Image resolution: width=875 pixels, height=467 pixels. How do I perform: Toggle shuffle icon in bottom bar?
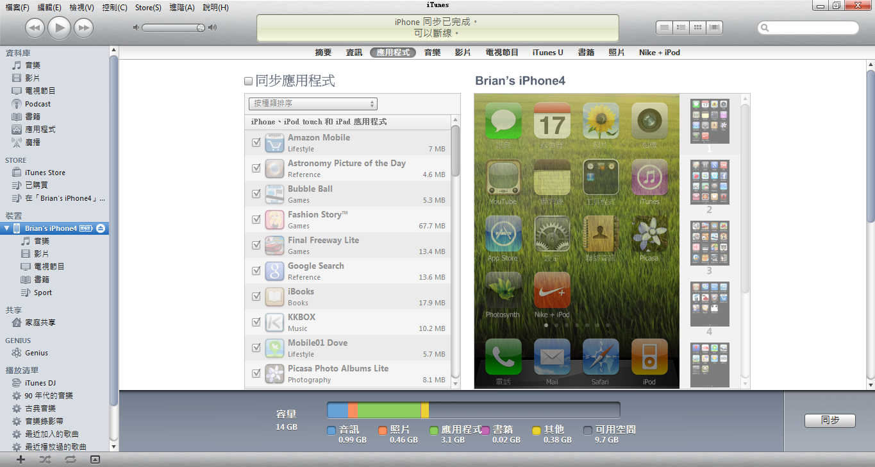coord(45,459)
